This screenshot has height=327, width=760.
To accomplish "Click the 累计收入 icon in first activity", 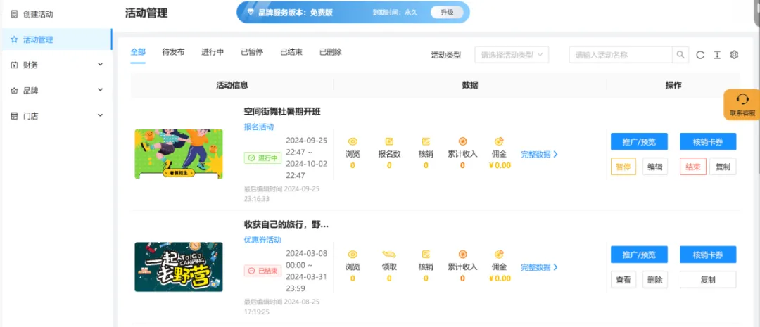I will (x=462, y=141).
